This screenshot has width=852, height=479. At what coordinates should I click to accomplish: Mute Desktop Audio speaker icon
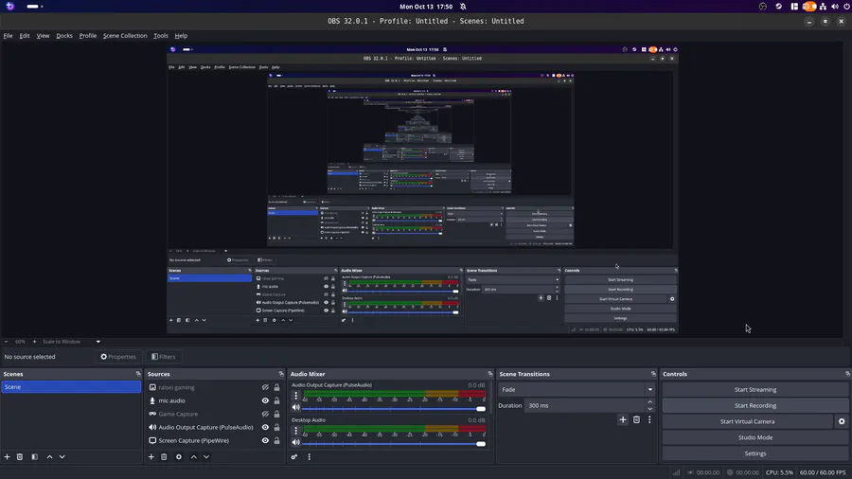click(x=296, y=443)
